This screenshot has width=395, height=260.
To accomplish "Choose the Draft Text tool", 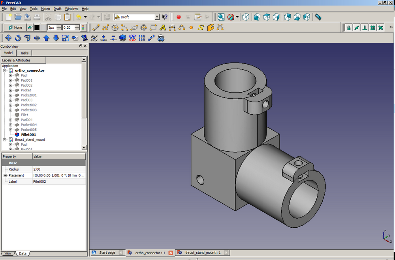I will click(x=162, y=28).
